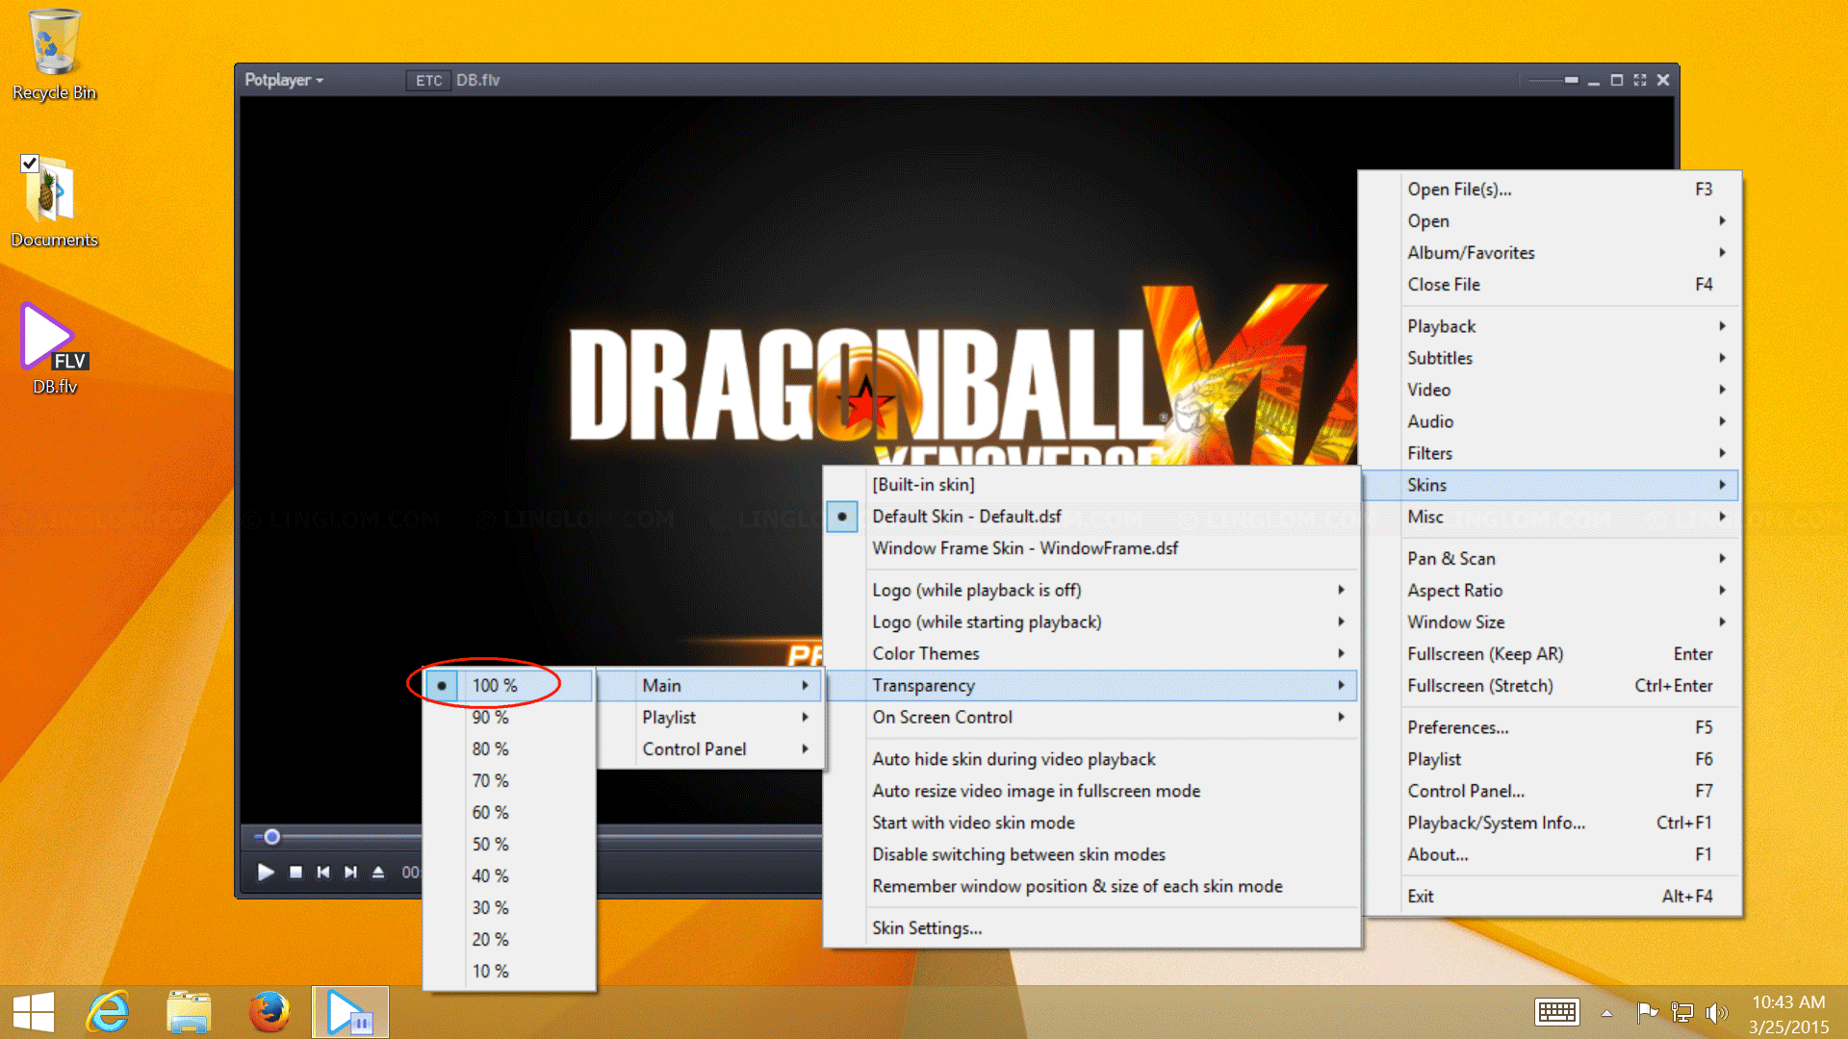Choose Window Frame Skin - WindowFrame.dsf

pos(1091,548)
